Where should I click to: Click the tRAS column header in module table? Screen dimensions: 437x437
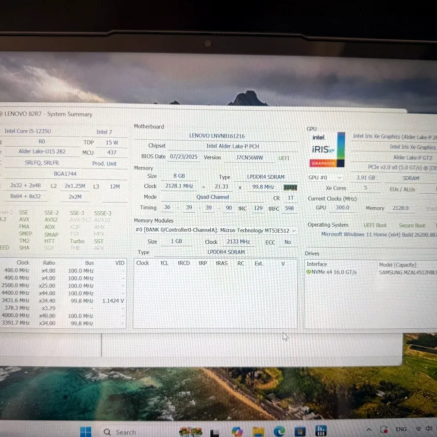(221, 263)
